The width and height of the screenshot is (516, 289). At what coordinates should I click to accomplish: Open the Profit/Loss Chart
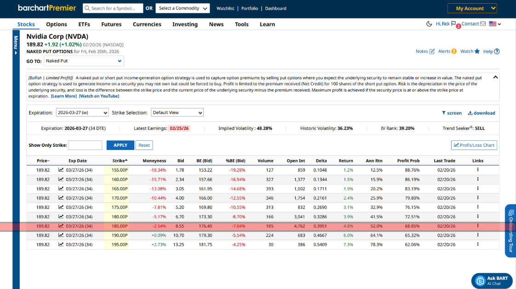click(474, 145)
